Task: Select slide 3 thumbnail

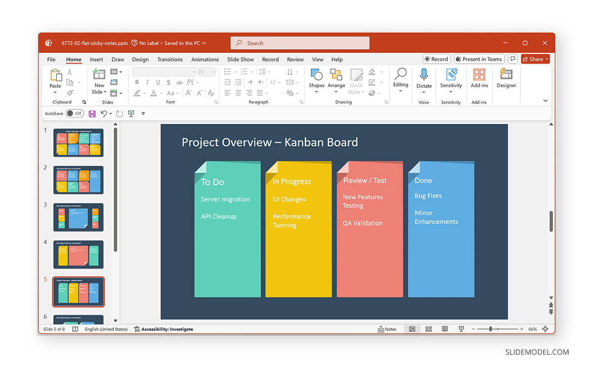Action: (x=78, y=217)
